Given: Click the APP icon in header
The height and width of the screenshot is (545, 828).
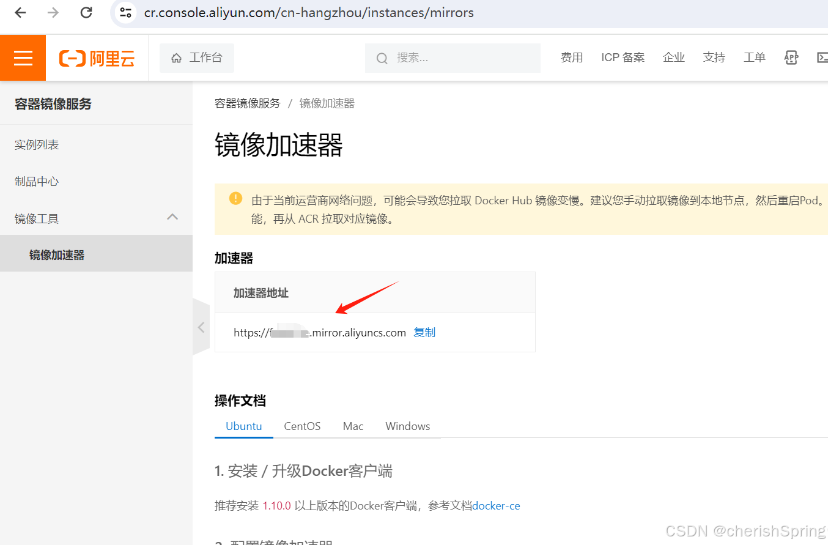Looking at the screenshot, I should (791, 57).
